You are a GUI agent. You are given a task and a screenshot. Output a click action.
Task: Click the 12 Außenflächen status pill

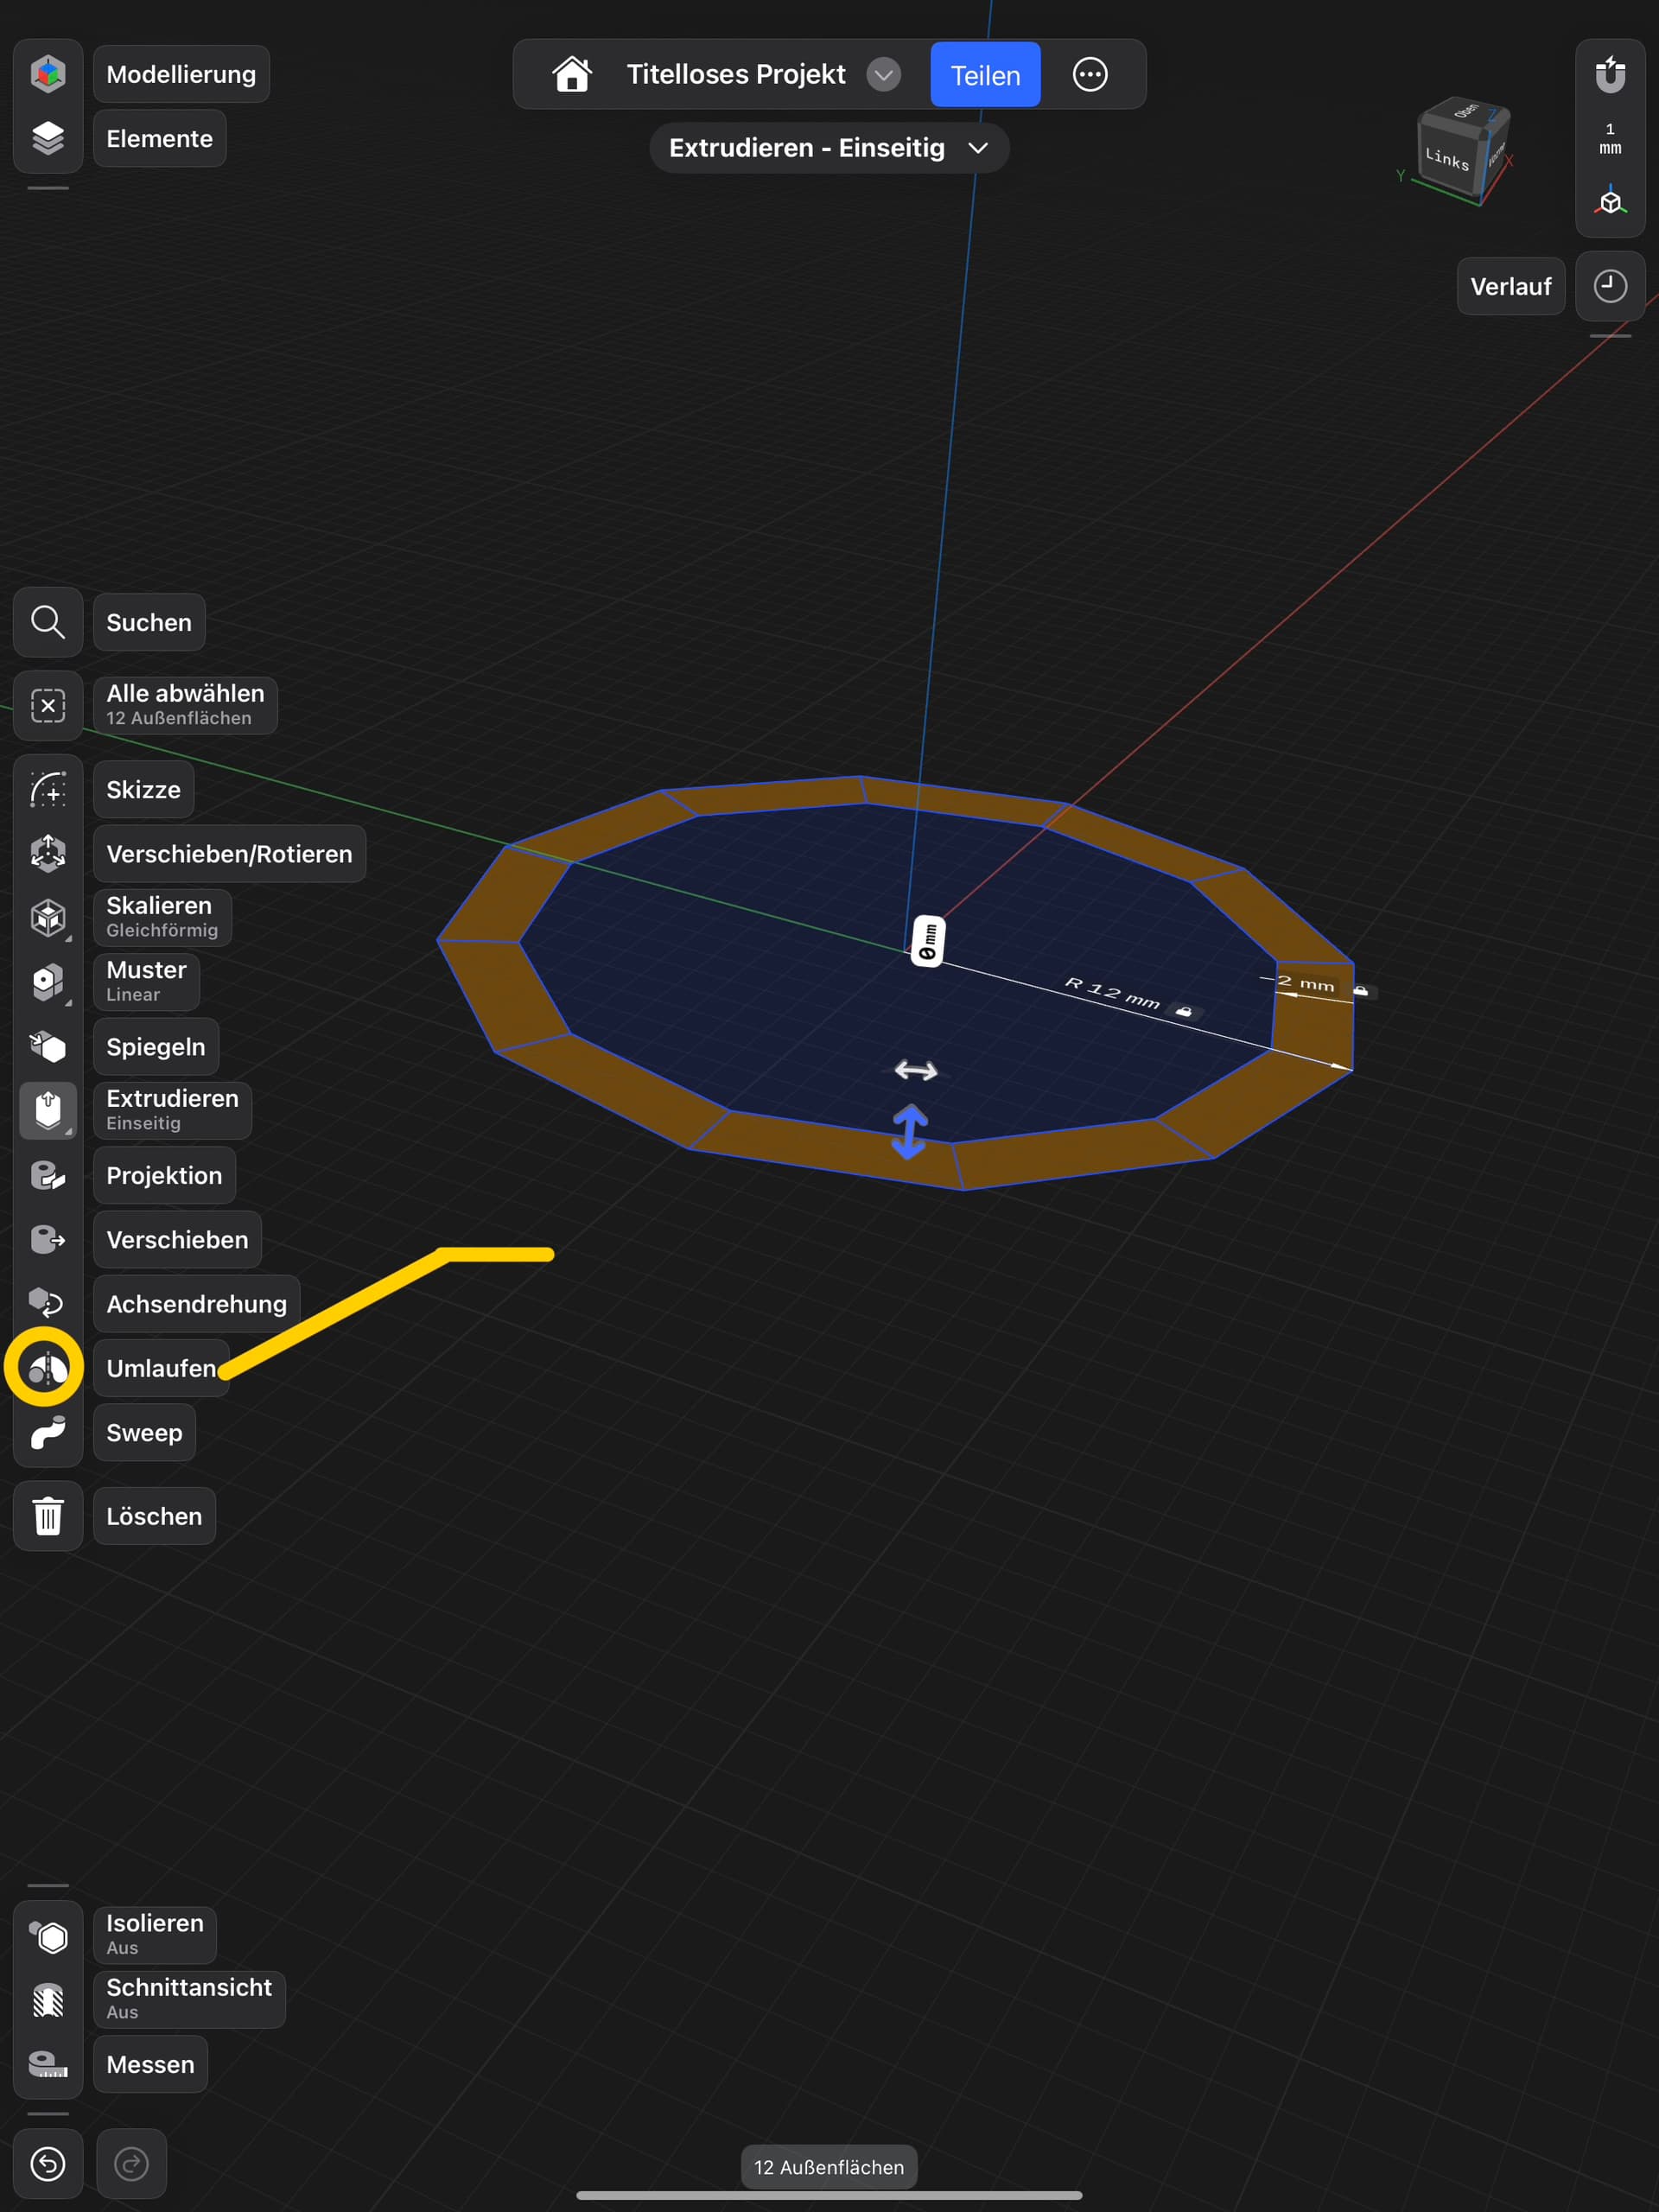pos(829,2167)
